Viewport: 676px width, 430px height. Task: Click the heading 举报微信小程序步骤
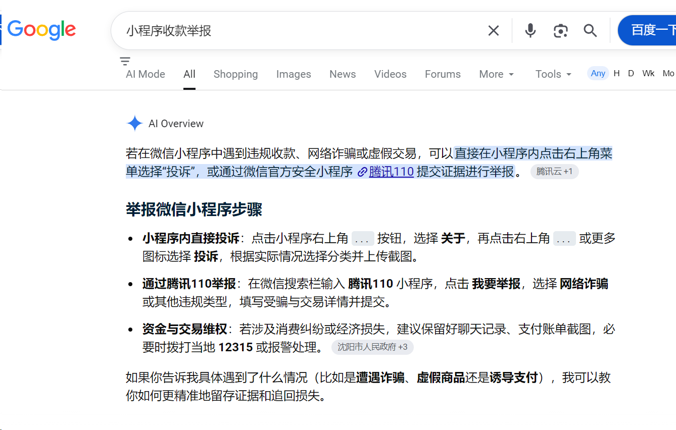(x=194, y=210)
